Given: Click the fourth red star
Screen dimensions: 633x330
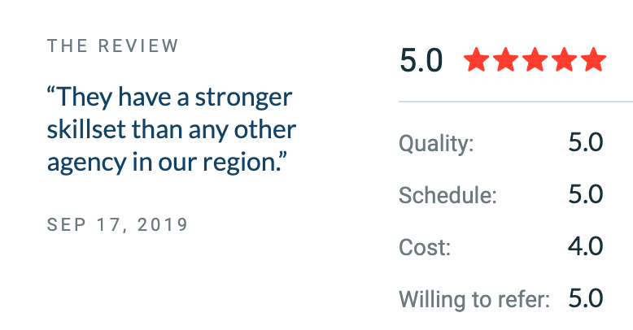Looking at the screenshot, I should point(565,59).
